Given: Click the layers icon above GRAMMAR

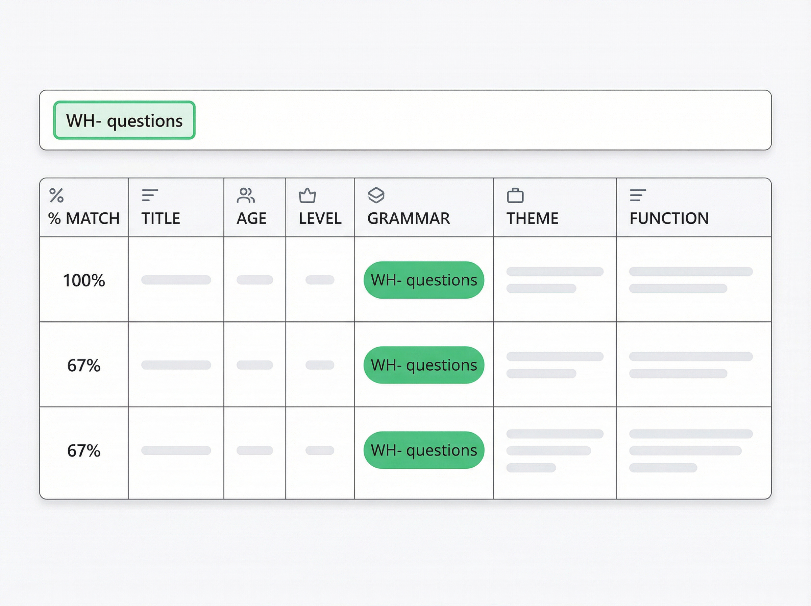Looking at the screenshot, I should click(x=376, y=195).
